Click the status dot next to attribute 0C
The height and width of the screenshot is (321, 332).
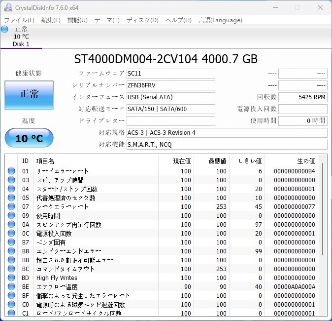point(11,233)
